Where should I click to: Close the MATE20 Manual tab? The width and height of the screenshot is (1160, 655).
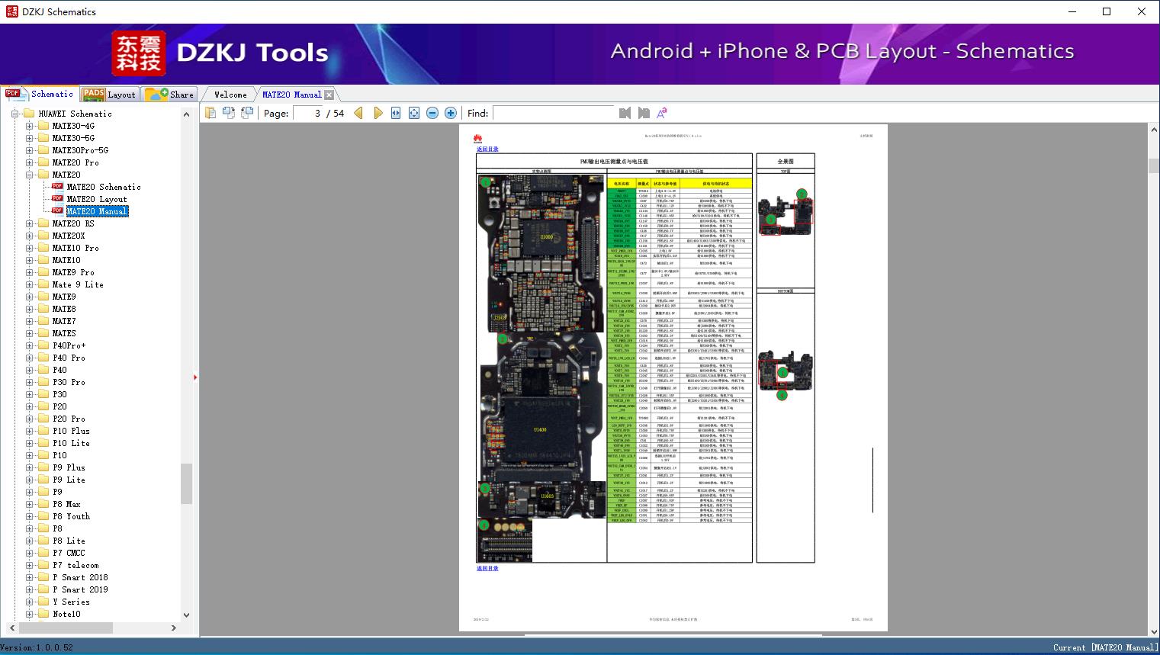pos(329,95)
